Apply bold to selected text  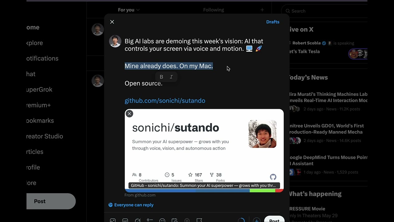(x=161, y=77)
